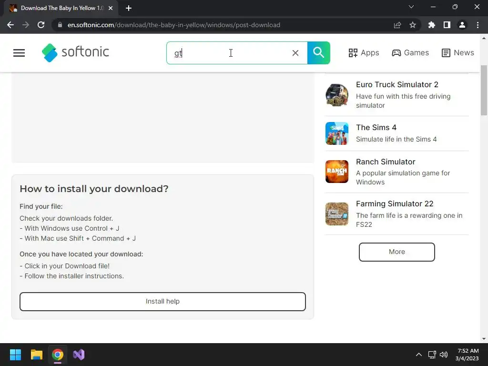Bookmark this page with the star

click(x=413, y=25)
